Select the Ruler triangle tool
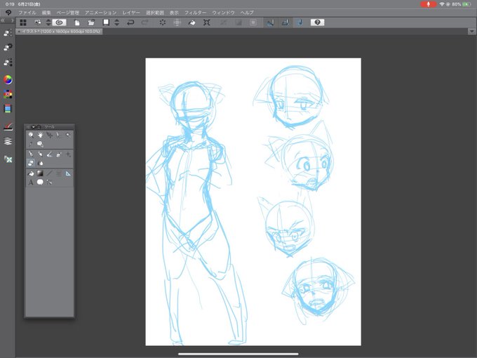This screenshot has width=477, height=358. 68,173
